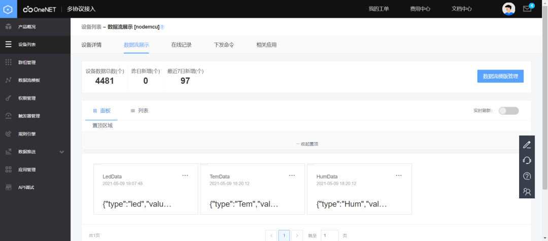This screenshot has height=241, width=548.
Task: Open 我的工单 in top navigation
Action: tap(379, 9)
